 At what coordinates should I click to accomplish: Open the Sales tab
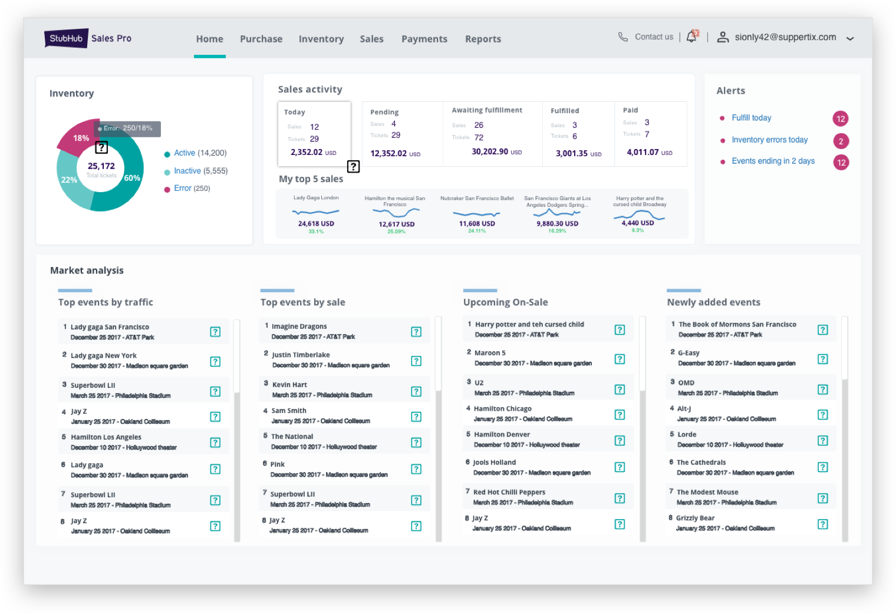[372, 39]
